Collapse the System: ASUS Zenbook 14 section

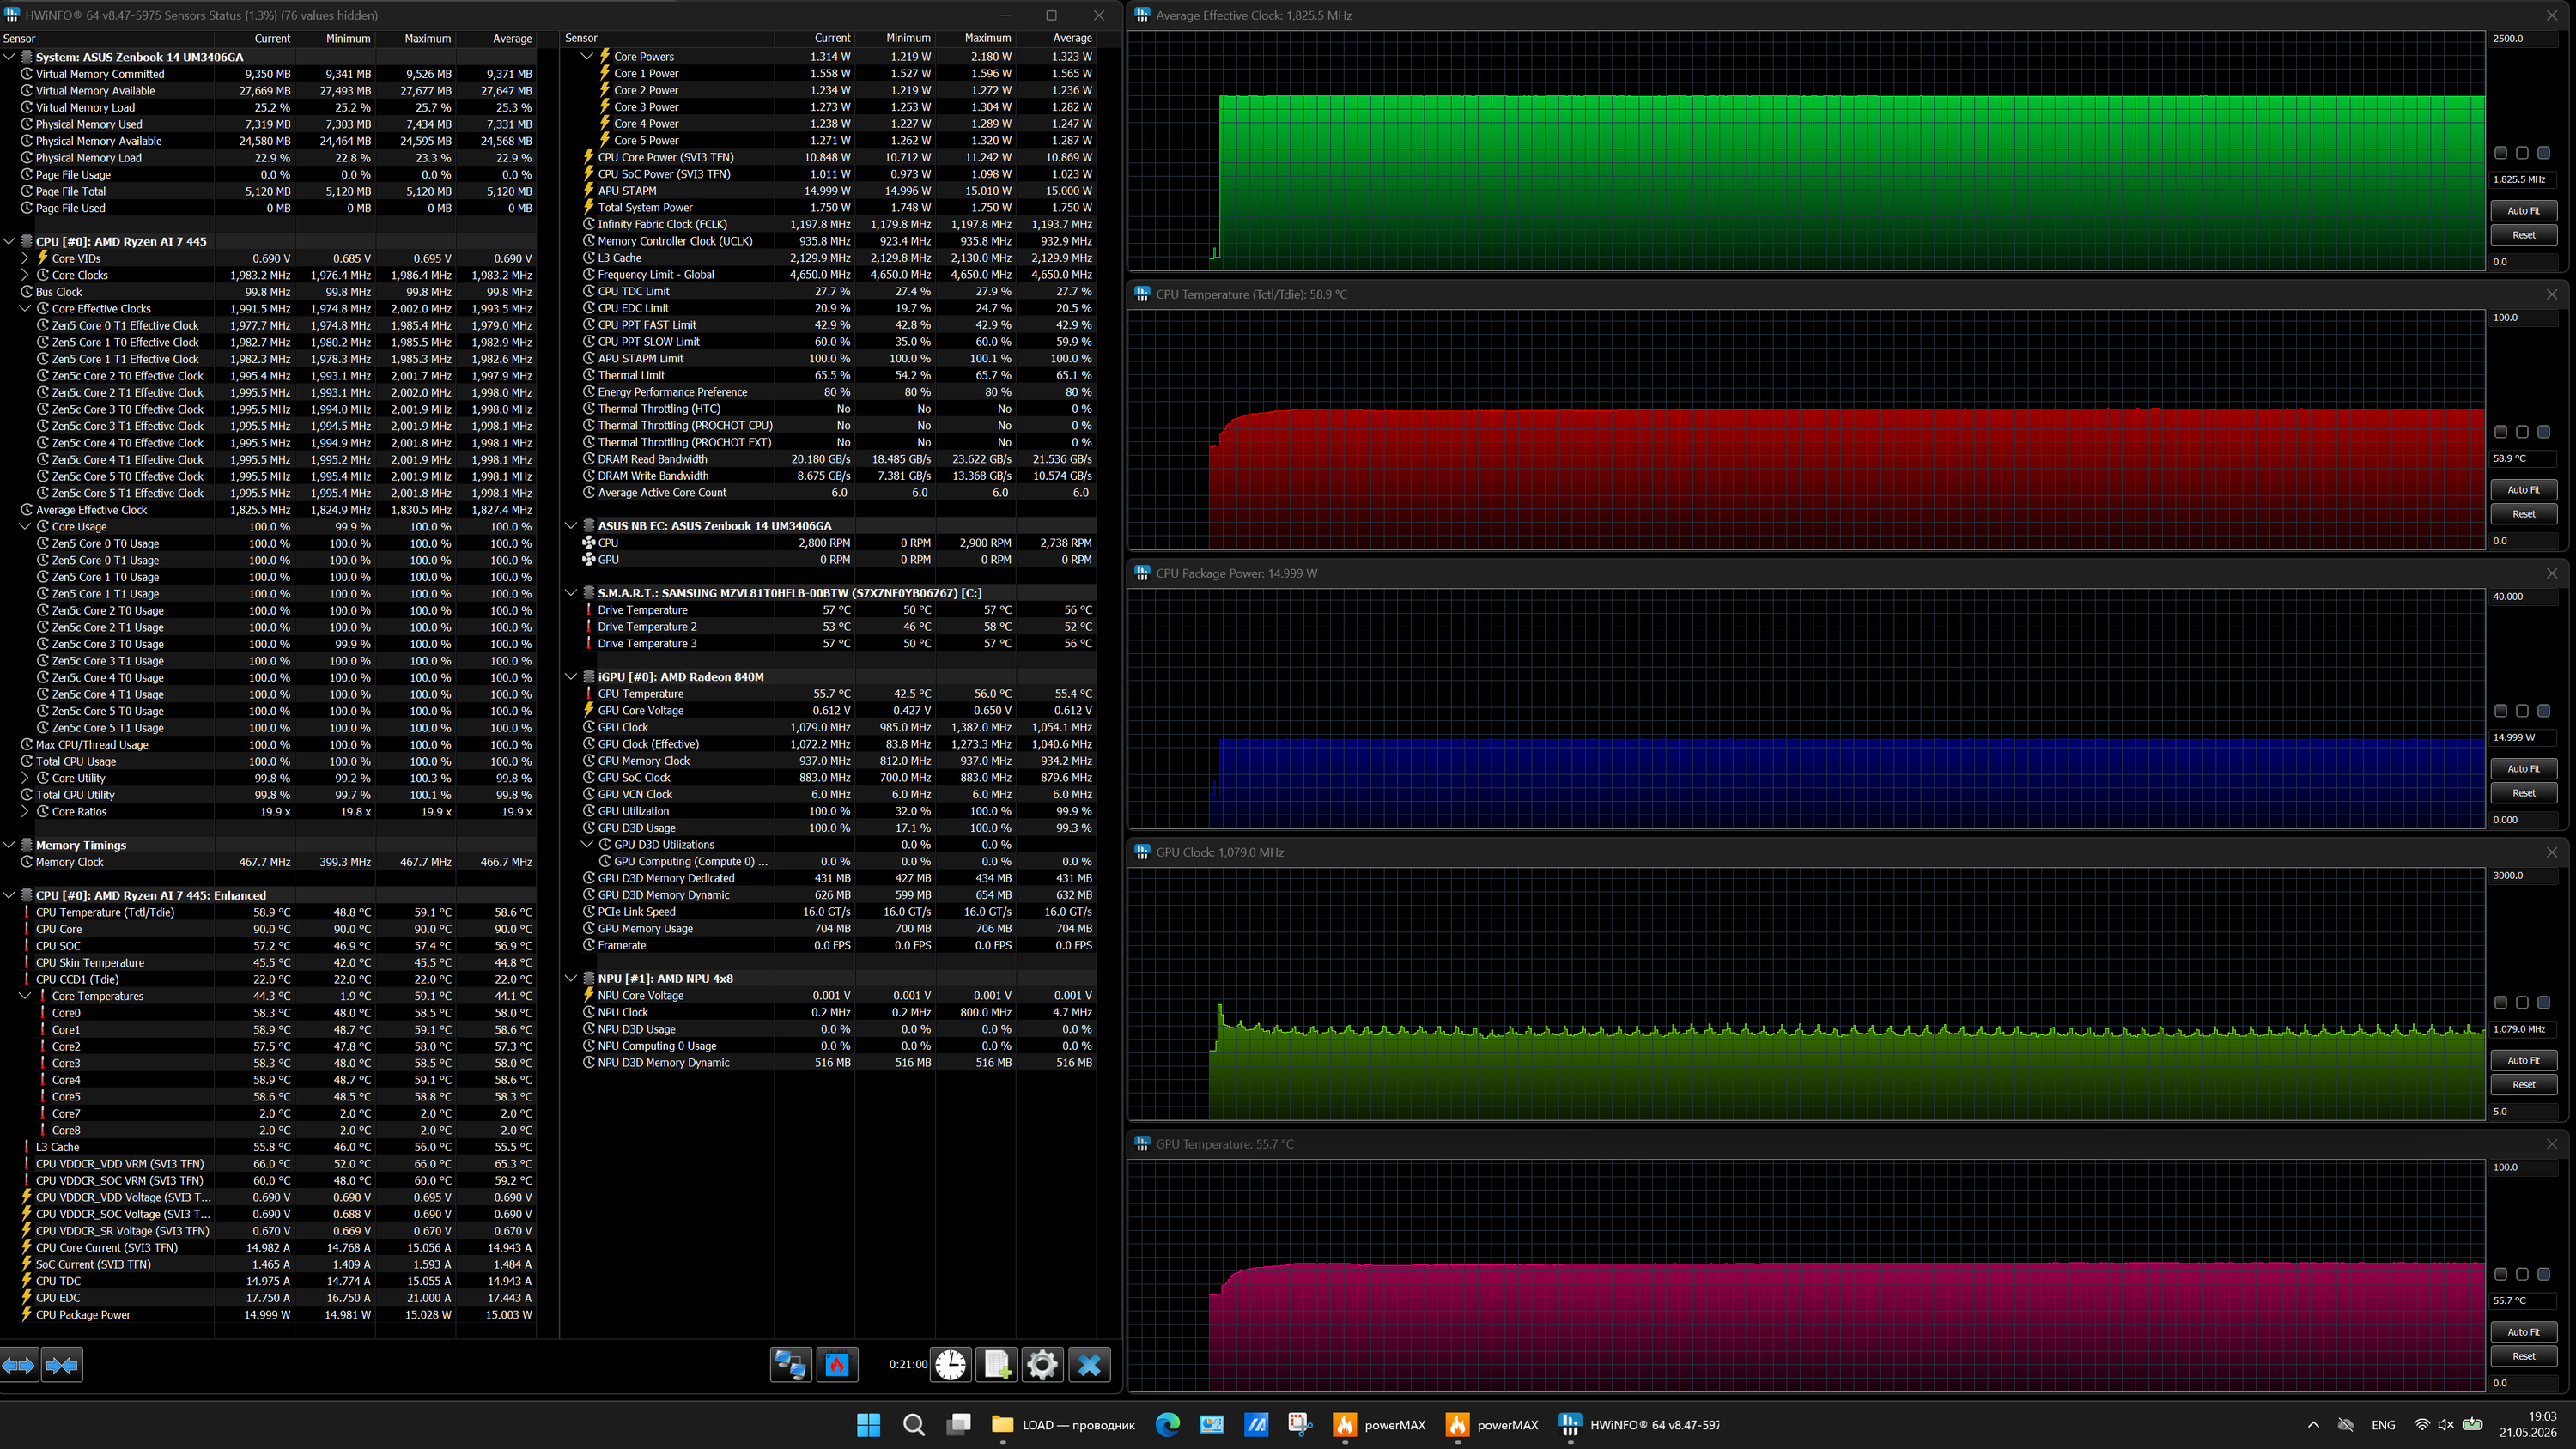(x=9, y=57)
